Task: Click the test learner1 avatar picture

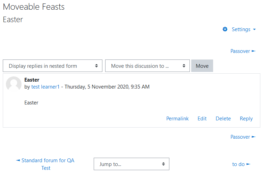Action: [x=14, y=84]
